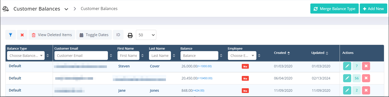Open the 50 rows per page selector
389x97 pixels.
[146, 35]
